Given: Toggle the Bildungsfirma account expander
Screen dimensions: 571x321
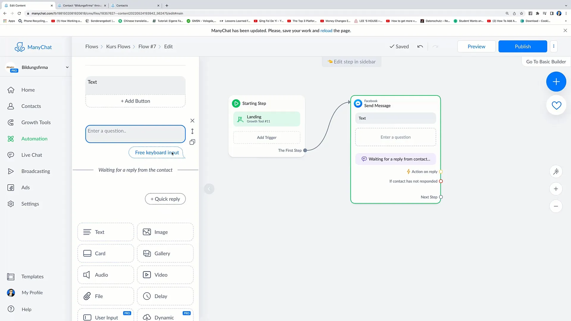Looking at the screenshot, I should (67, 67).
